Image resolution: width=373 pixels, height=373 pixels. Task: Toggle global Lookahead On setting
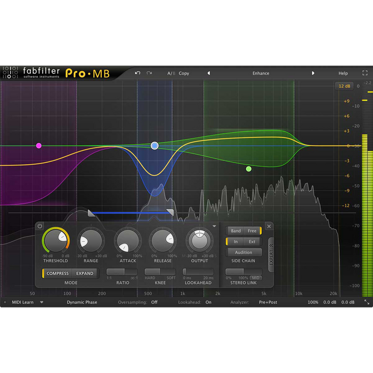208,302
